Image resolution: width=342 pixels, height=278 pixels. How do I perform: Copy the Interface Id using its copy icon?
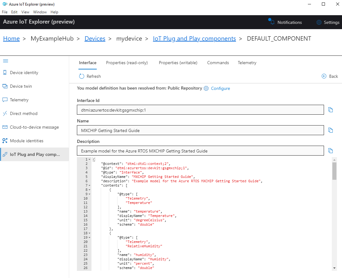click(331, 110)
